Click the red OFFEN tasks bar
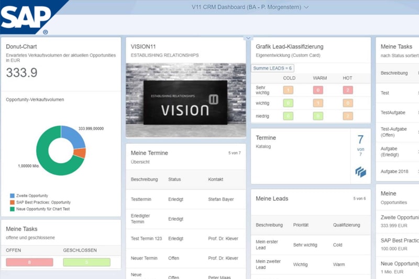The height and width of the screenshot is (279, 419). coord(29,262)
